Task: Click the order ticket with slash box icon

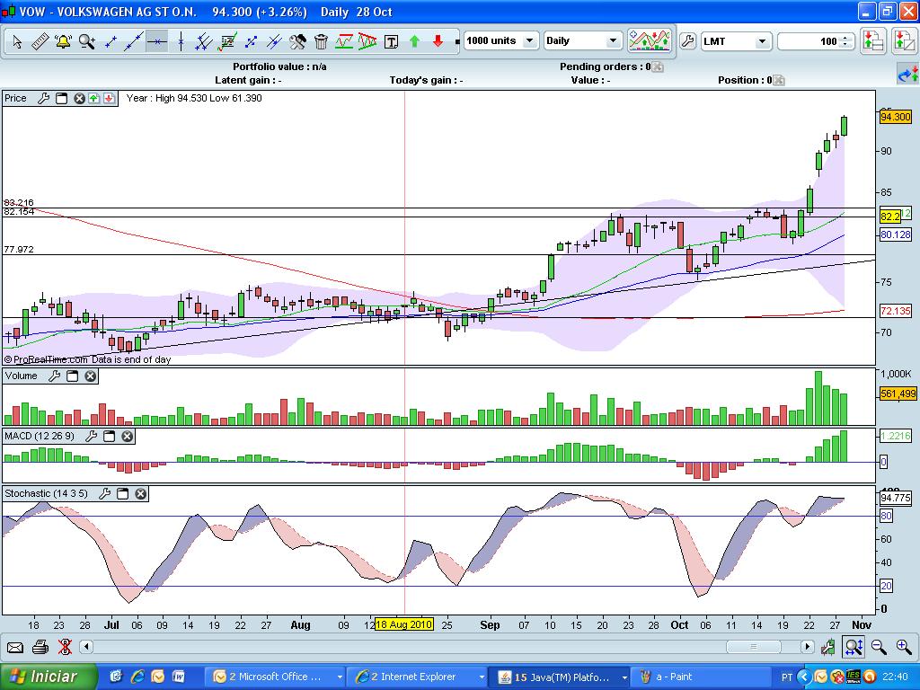Action: click(904, 41)
